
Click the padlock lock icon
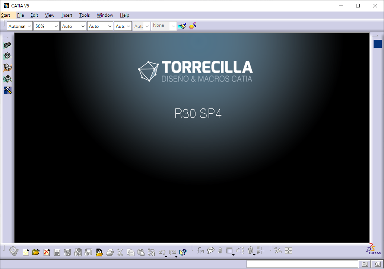(250, 250)
